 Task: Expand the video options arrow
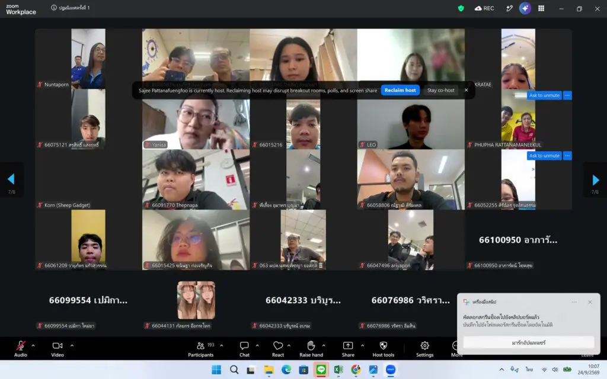(72, 345)
